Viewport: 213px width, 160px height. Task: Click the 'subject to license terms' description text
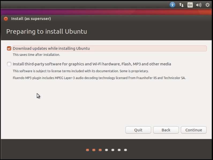pyautogui.click(x=81, y=71)
